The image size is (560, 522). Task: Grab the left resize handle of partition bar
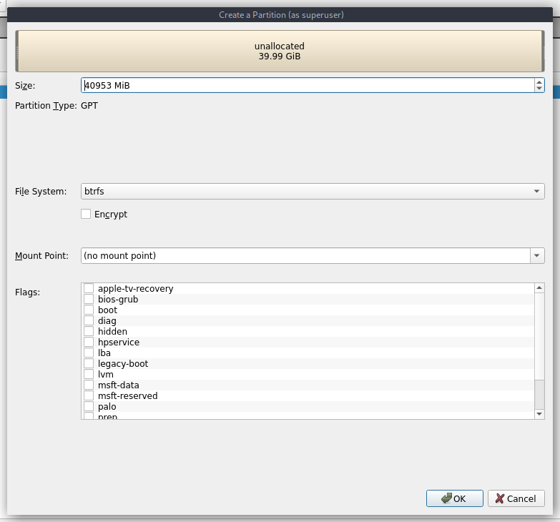(x=17, y=51)
